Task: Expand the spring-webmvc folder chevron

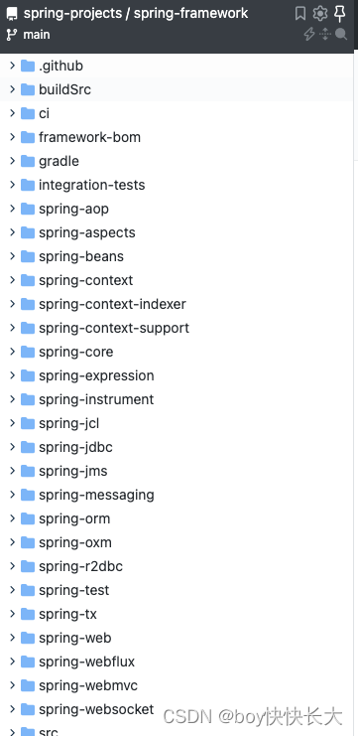Action: coord(12,685)
